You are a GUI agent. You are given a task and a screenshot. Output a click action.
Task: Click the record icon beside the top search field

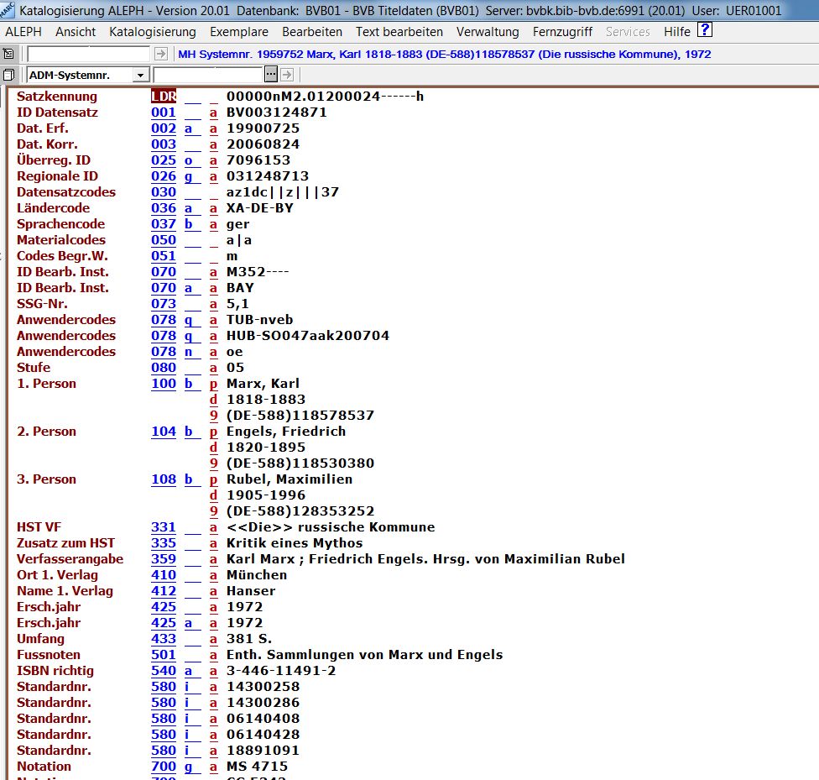8,54
